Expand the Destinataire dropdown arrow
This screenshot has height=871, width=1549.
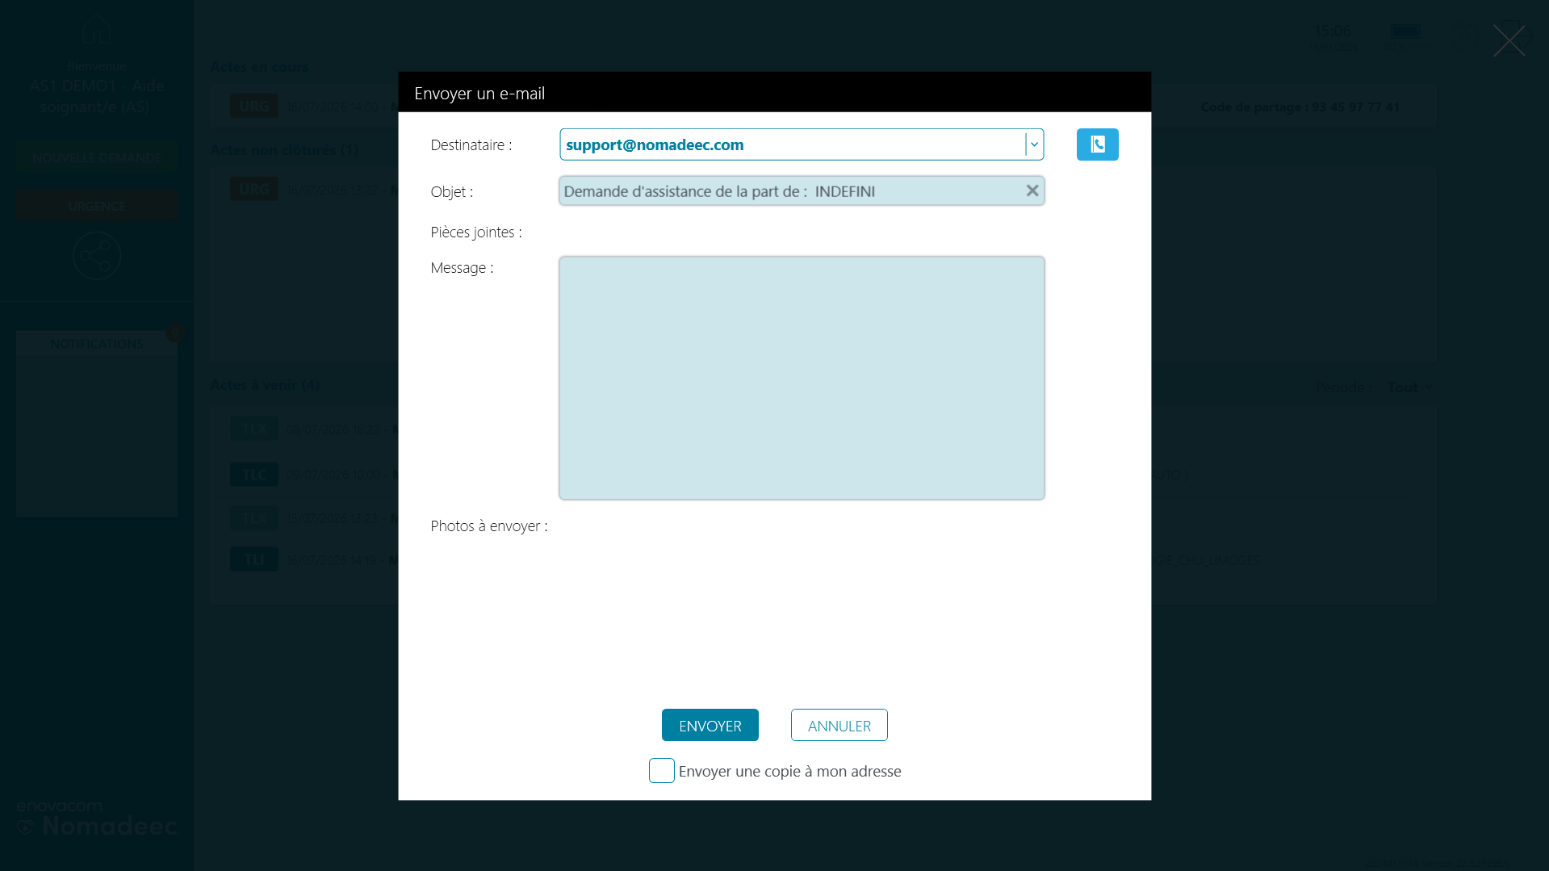(x=1034, y=144)
